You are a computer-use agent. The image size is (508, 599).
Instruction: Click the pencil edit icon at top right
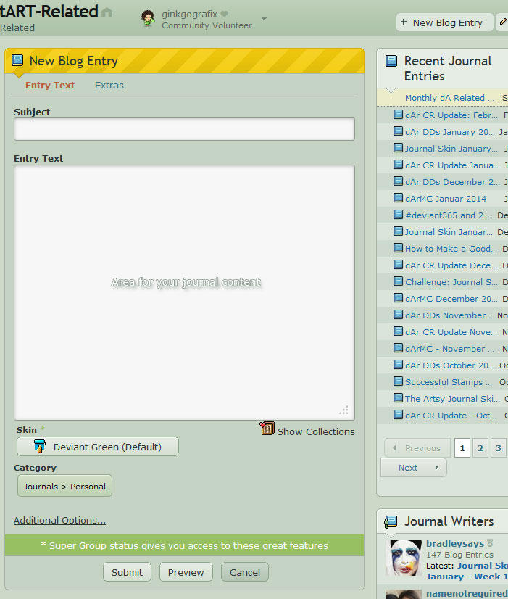pyautogui.click(x=503, y=22)
